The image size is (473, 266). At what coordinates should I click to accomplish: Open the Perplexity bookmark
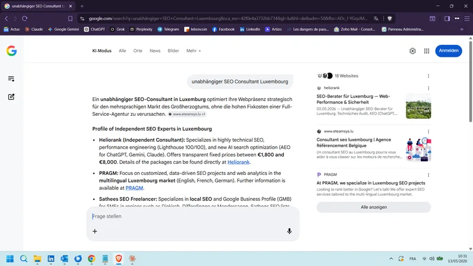pos(141,29)
